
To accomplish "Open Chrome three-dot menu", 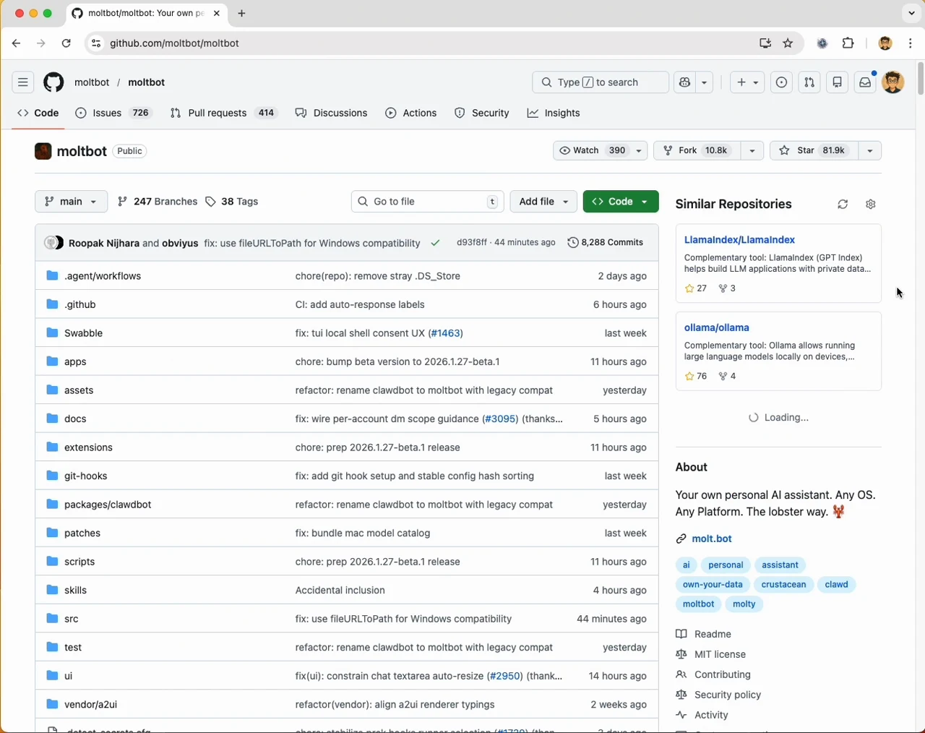I will pyautogui.click(x=911, y=43).
